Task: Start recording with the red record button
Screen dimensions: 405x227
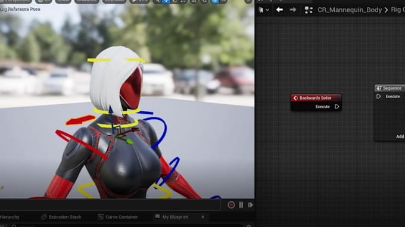Action: pyautogui.click(x=231, y=205)
